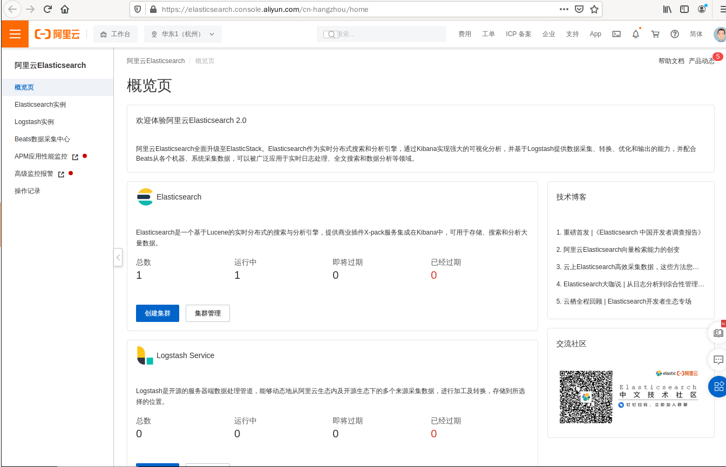Viewport: 726px width, 467px height.
Task: Reload the page with the refresh icon
Action: coord(48,9)
